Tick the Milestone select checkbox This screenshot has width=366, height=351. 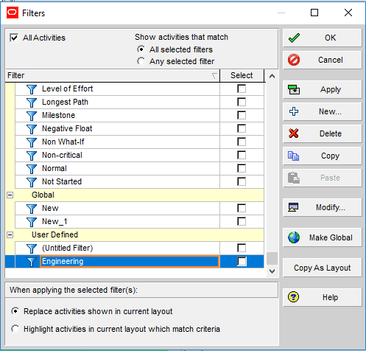pyautogui.click(x=242, y=115)
